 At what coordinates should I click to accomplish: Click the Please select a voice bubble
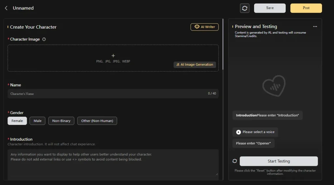coord(255,132)
